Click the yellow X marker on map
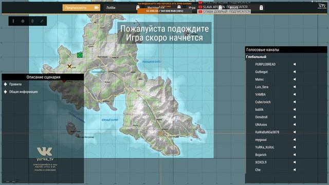Image resolution: width=329 pixels, height=185 pixels. pos(69,66)
